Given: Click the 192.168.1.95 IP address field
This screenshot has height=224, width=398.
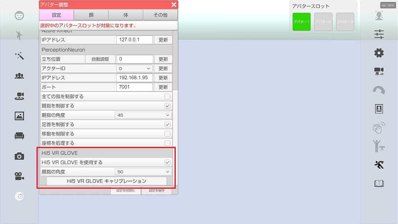Looking at the screenshot, I should (x=134, y=78).
